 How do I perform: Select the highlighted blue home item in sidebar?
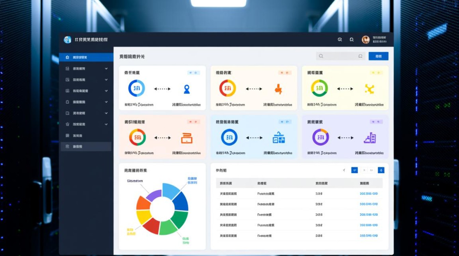pyautogui.click(x=86, y=57)
